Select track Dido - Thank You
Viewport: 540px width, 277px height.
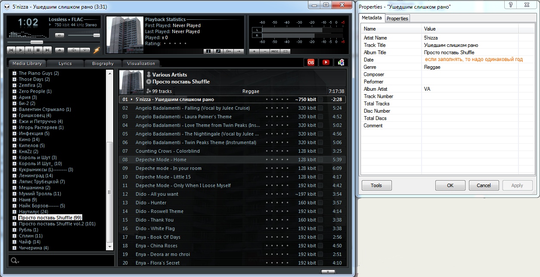pos(232,220)
